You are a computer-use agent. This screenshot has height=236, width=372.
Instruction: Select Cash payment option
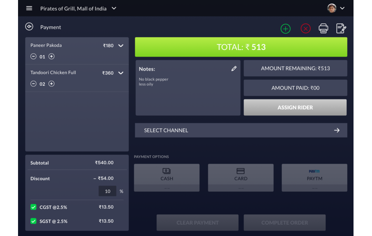click(167, 178)
